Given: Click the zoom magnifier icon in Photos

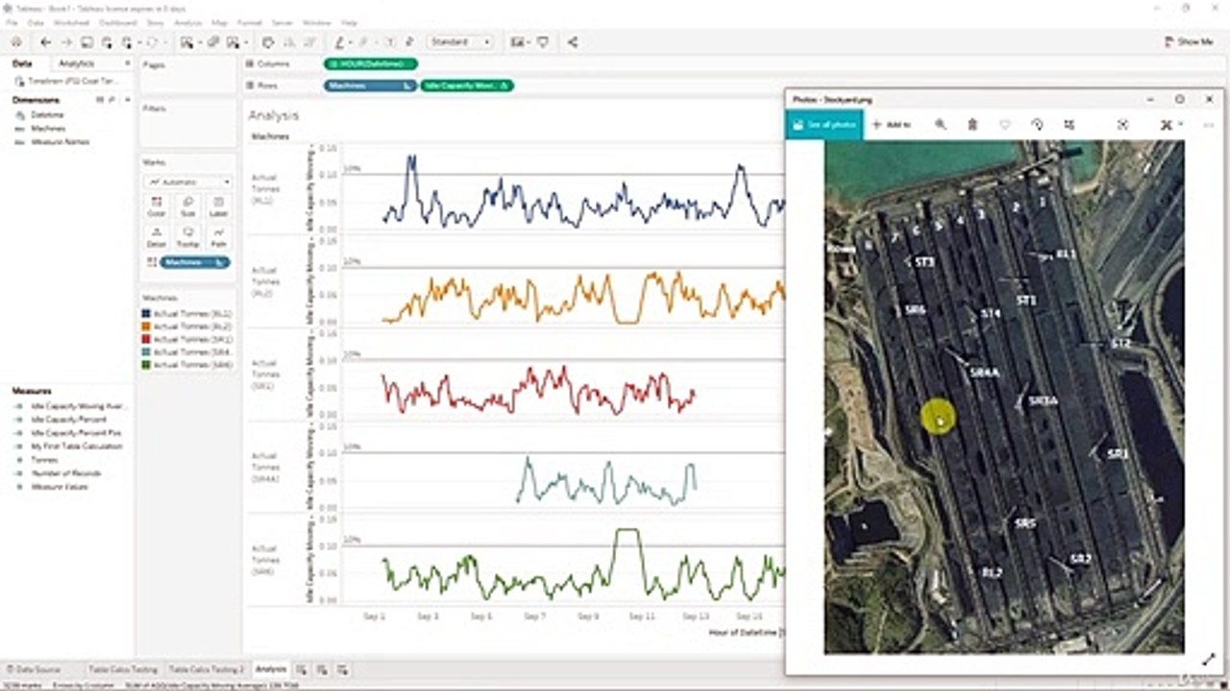Looking at the screenshot, I should pos(941,125).
